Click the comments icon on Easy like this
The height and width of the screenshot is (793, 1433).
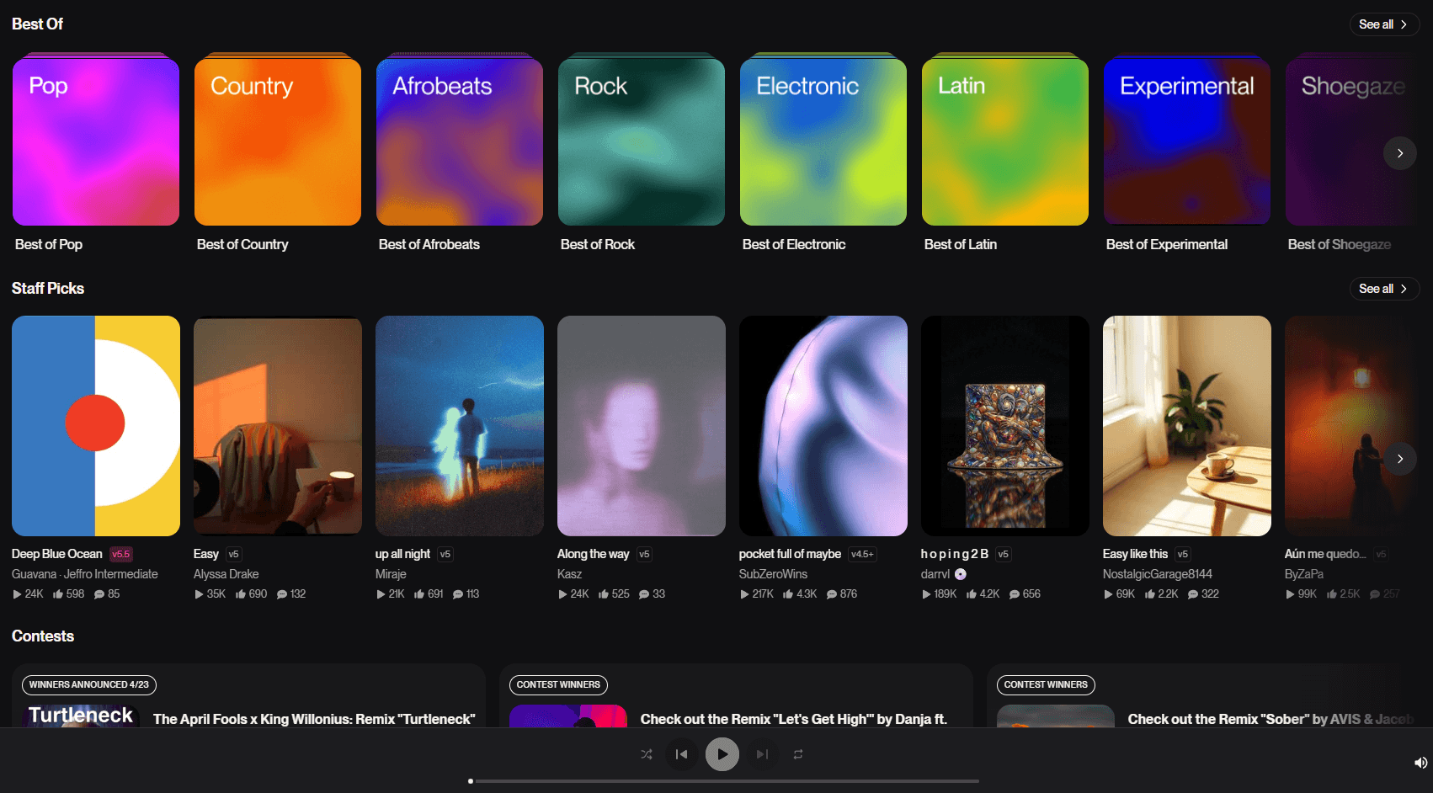point(1193,594)
